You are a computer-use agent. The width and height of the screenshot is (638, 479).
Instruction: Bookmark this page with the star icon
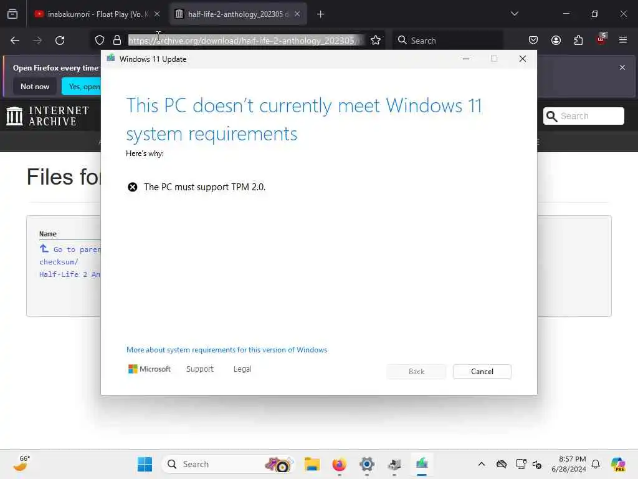tap(376, 41)
